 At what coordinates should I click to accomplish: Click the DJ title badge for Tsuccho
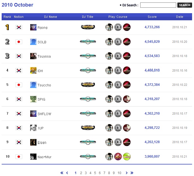(x=88, y=85)
